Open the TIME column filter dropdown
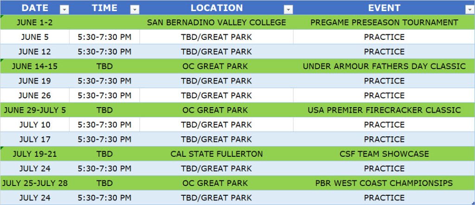The height and width of the screenshot is (205, 475). pyautogui.click(x=135, y=10)
